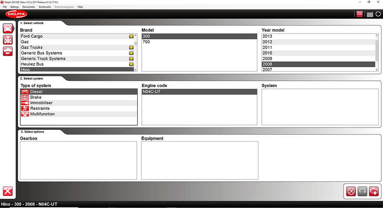Click the Brake ABS icon

click(25, 97)
